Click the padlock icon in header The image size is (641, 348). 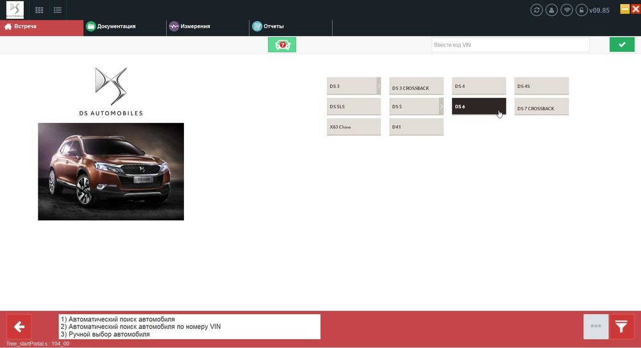click(581, 10)
